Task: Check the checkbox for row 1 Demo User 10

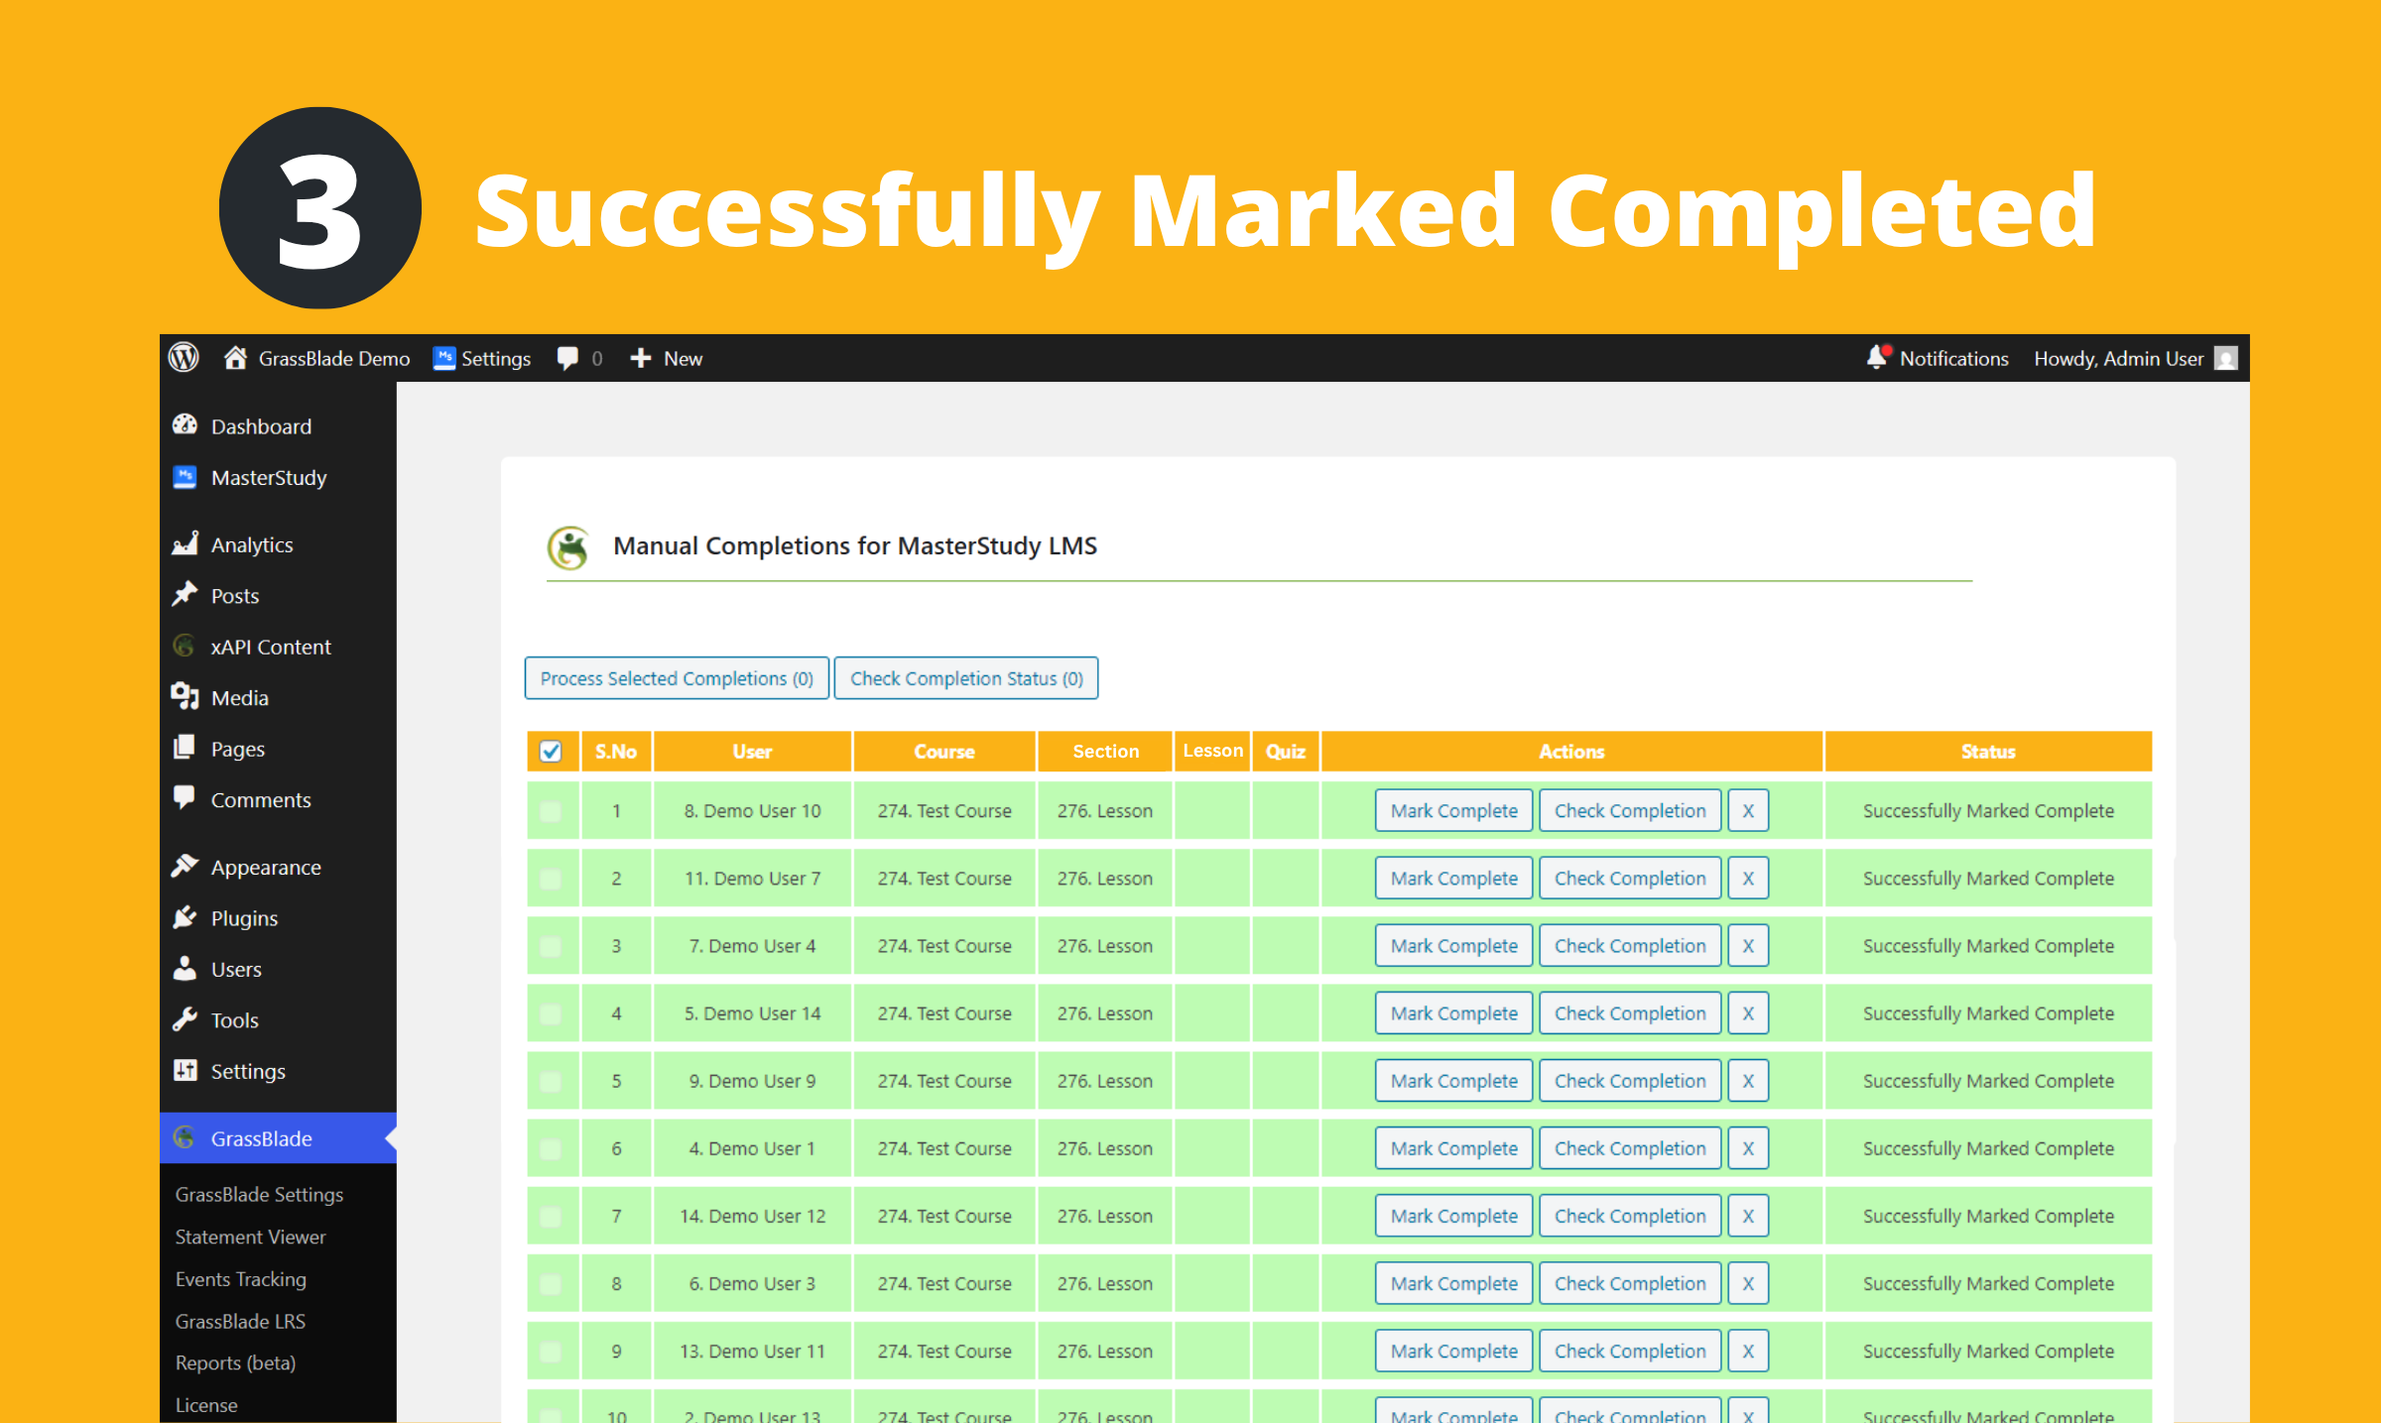Action: [x=551, y=811]
